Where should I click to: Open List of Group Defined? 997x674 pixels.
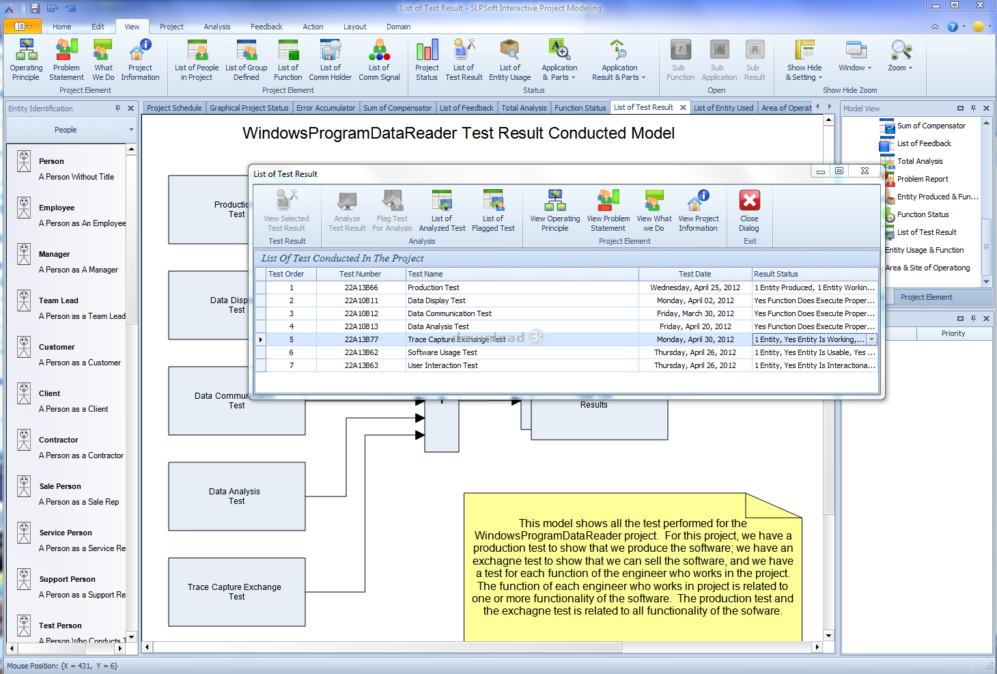[247, 60]
